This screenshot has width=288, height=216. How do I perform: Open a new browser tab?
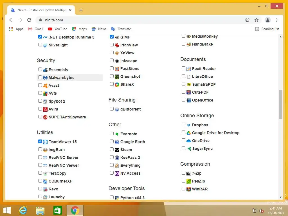81,10
